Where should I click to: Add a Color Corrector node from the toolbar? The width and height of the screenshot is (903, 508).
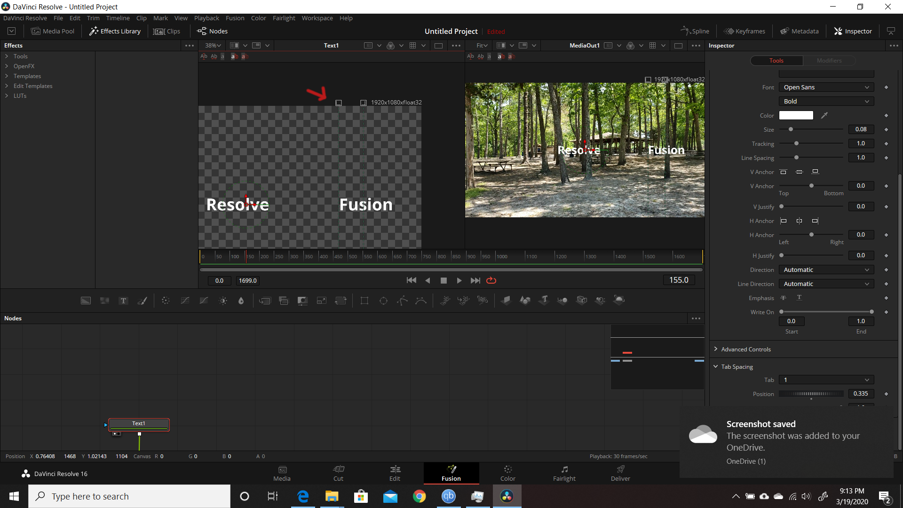coord(166,301)
